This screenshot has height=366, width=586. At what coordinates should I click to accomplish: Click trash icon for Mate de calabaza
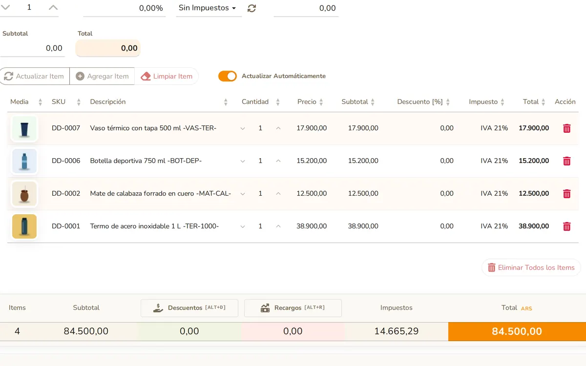[x=566, y=194]
